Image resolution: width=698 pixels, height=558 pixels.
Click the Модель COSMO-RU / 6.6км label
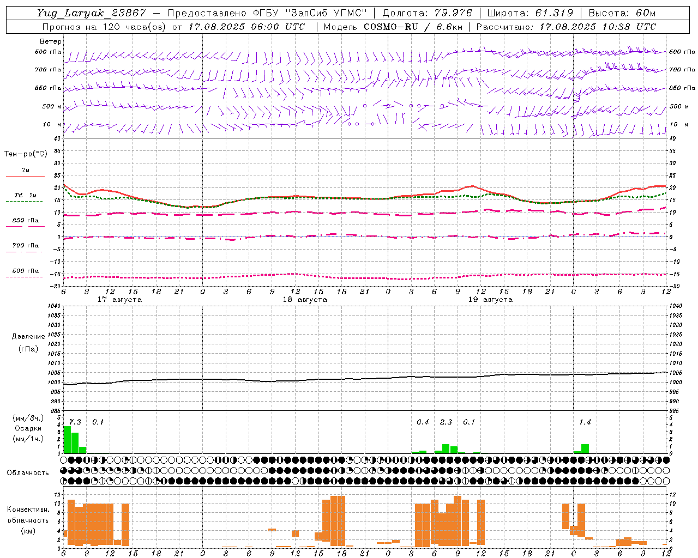pos(393,27)
